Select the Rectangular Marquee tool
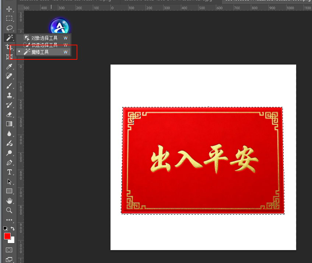 click(x=10, y=18)
